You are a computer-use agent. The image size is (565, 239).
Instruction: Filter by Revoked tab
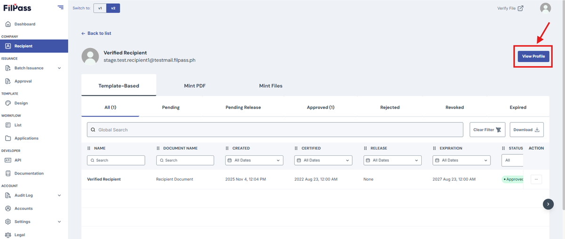[455, 107]
